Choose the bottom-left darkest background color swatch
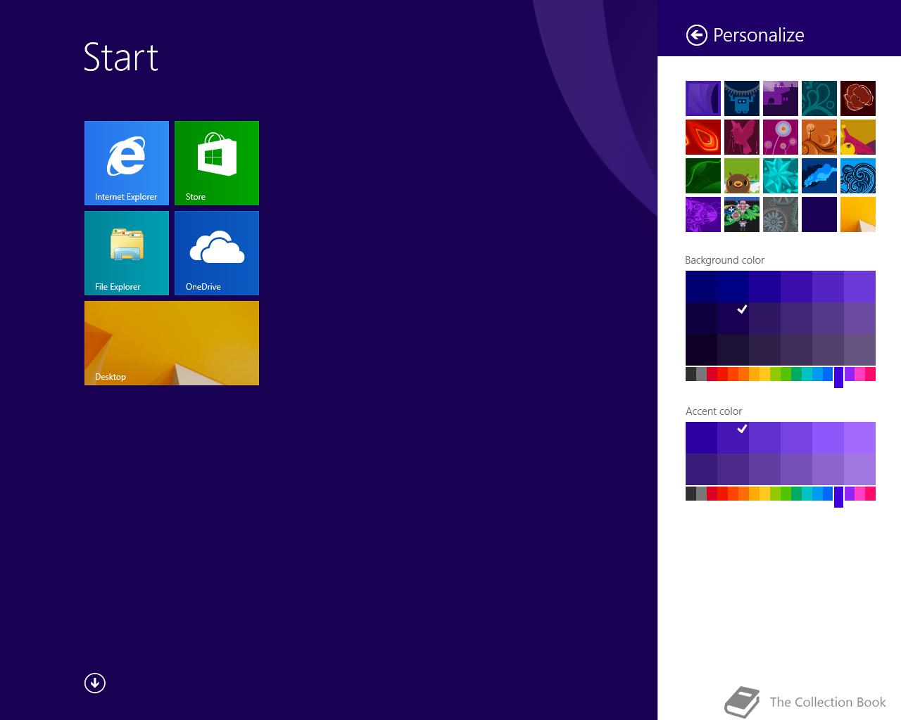901x720 pixels. pyautogui.click(x=701, y=349)
